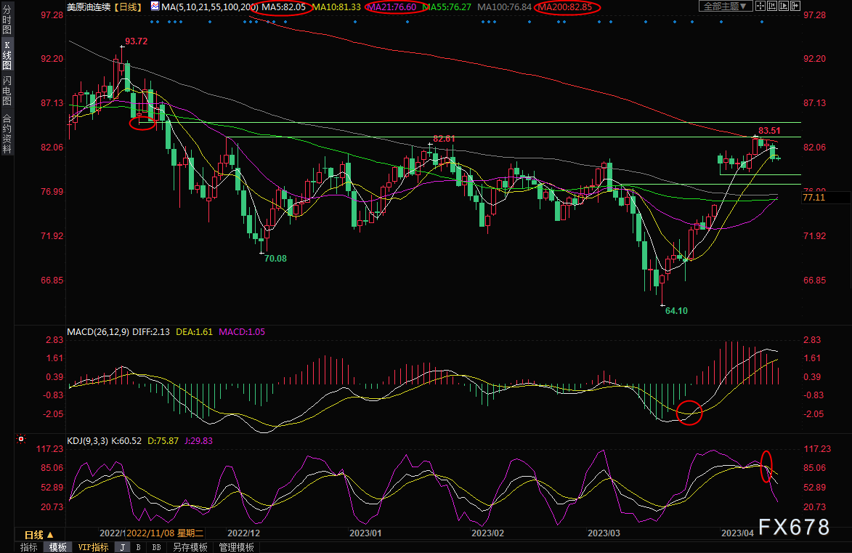Screen dimensions: 852x553
Task: Click the KDJ(9,3,3) indicator label
Action: (x=87, y=441)
